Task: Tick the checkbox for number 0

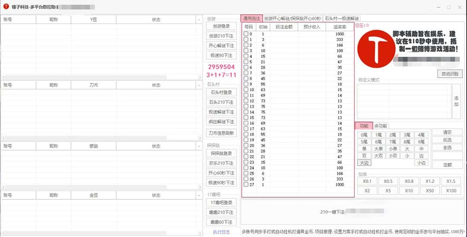Action: [x=246, y=34]
